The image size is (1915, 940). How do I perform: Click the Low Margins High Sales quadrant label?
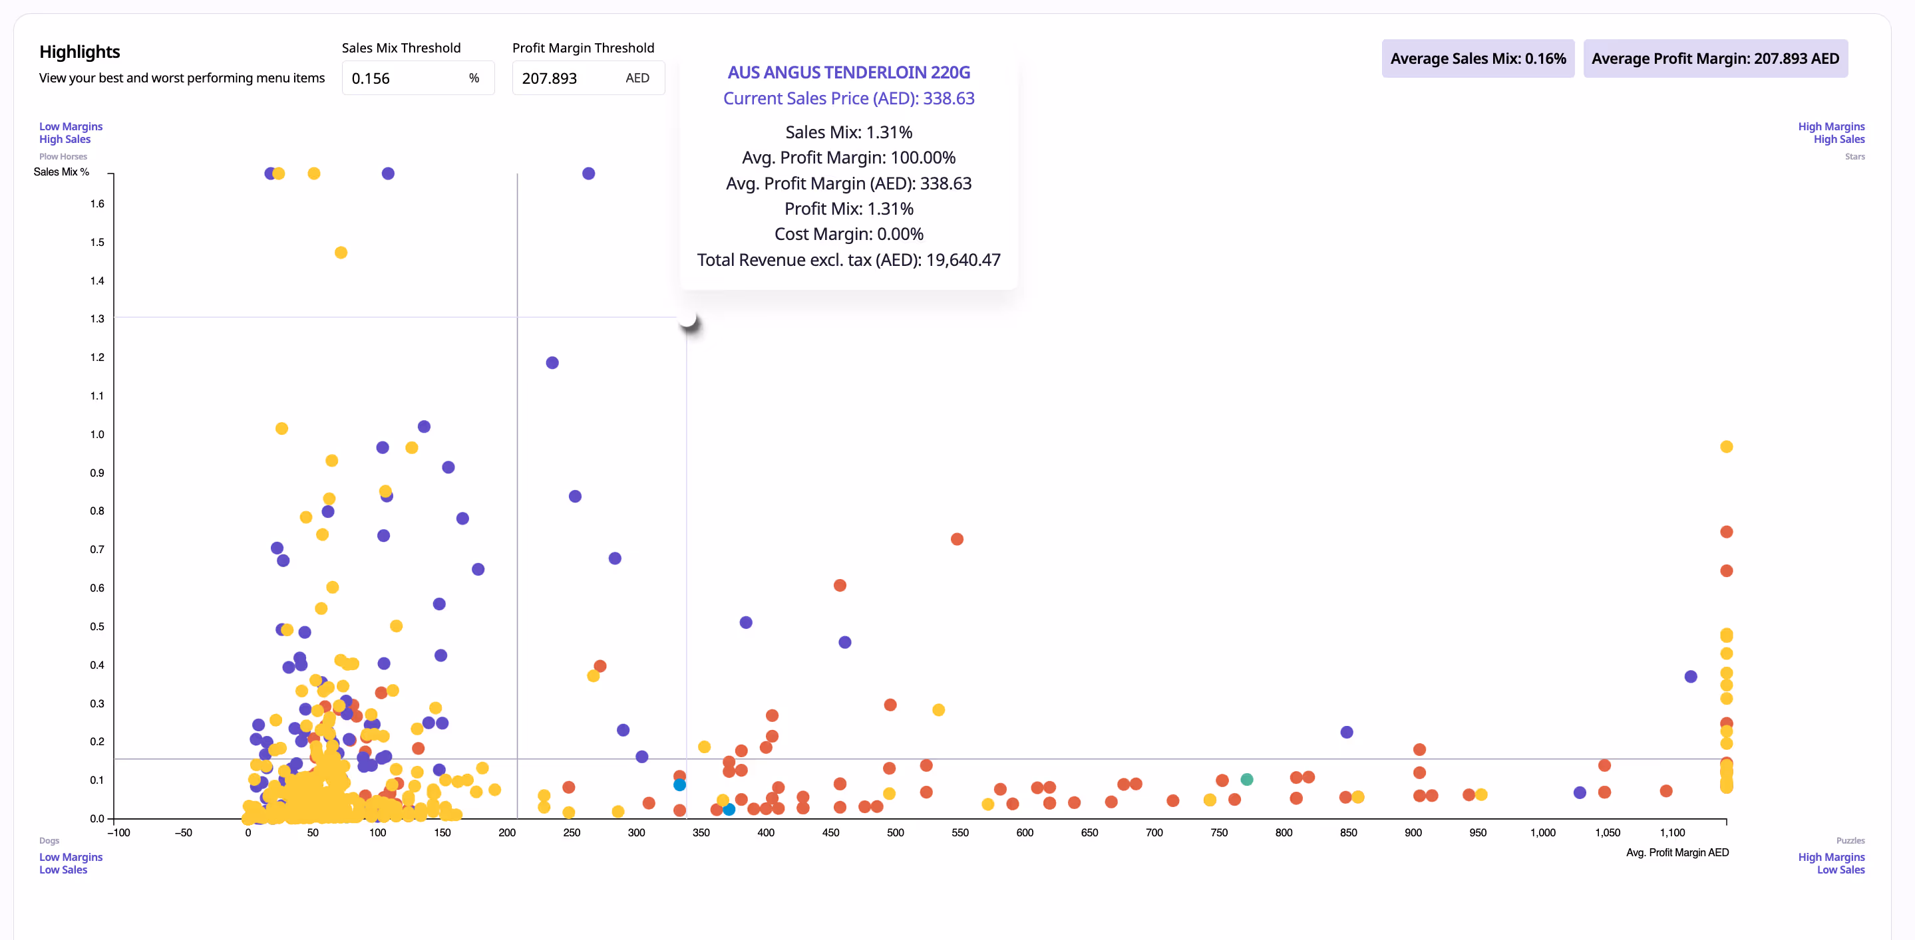click(71, 133)
